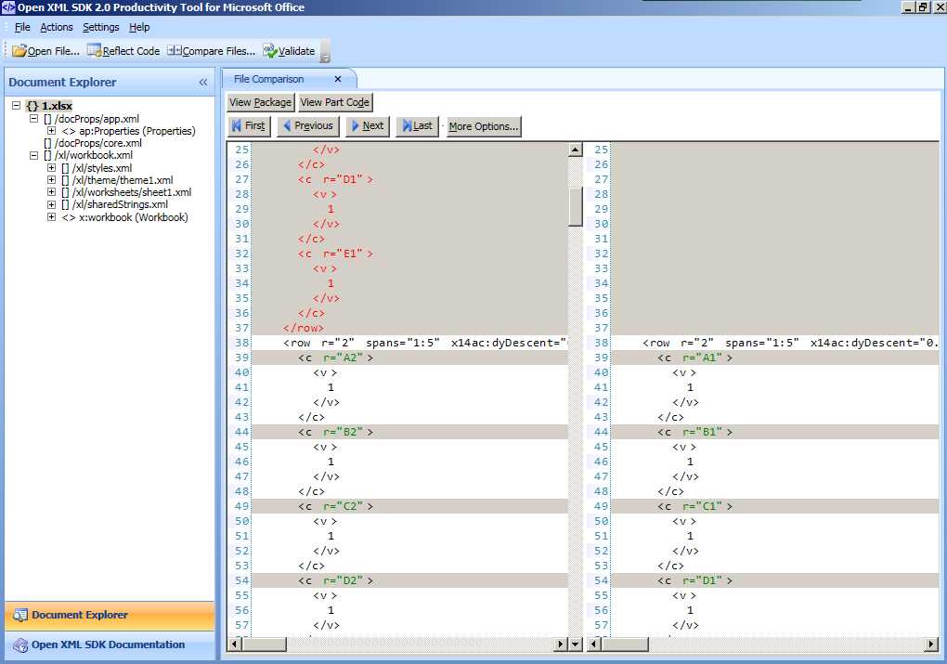Collapse the /docProps/app.xml node
This screenshot has height=664, width=947.
(x=33, y=119)
